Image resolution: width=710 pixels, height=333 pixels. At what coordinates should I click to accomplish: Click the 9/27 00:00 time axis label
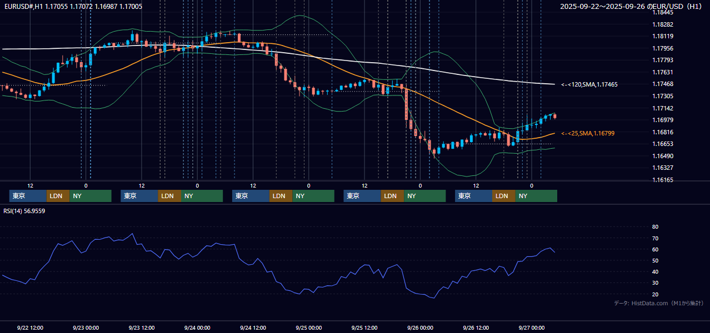(532, 327)
